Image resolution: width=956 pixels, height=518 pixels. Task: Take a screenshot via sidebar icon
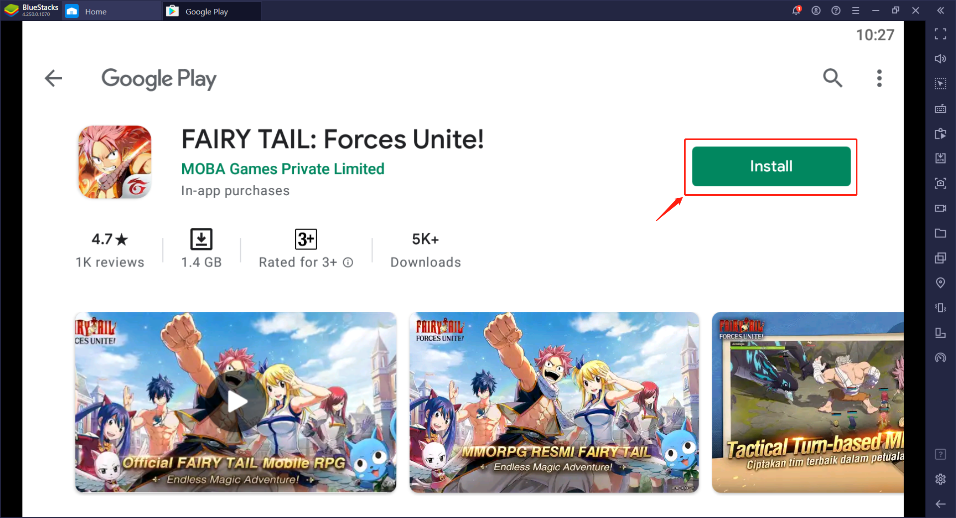click(941, 183)
